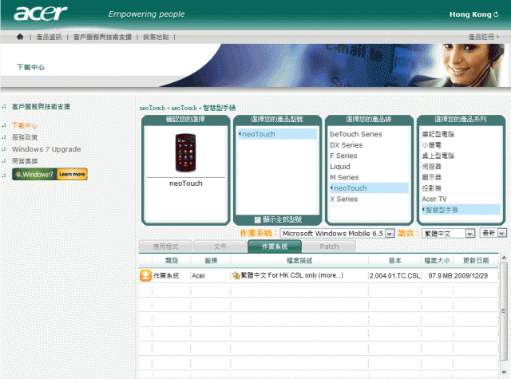Image resolution: width=511 pixels, height=379 pixels.
Task: Select 智慧型手機 product family
Action: coord(461,210)
